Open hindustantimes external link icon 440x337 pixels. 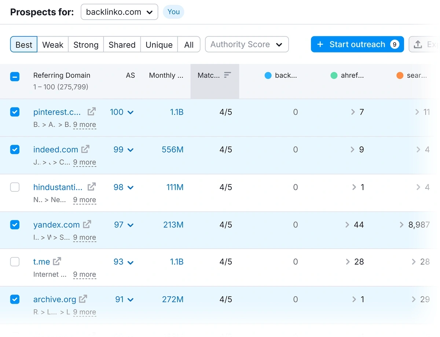(91, 187)
